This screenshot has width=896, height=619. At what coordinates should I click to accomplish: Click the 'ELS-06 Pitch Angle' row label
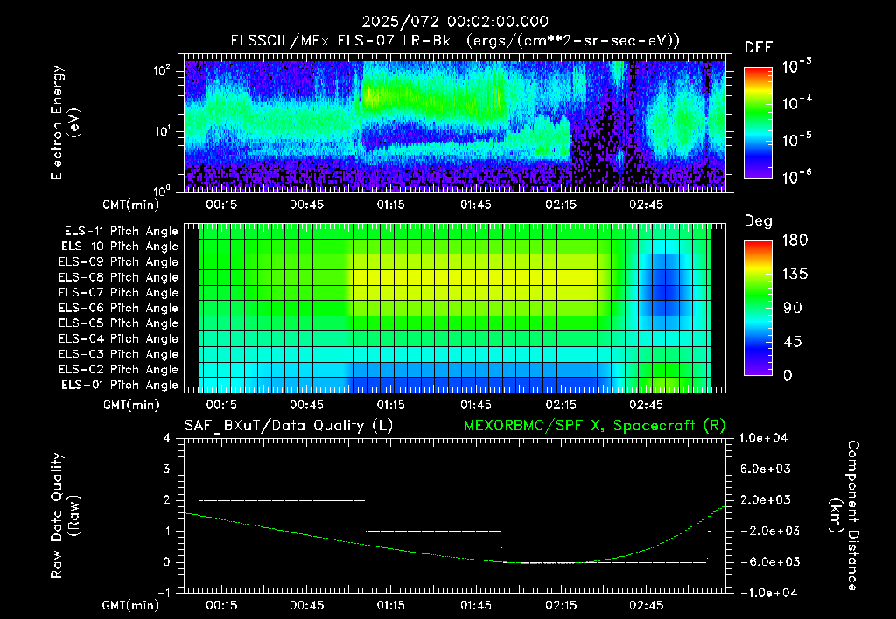pyautogui.click(x=119, y=308)
